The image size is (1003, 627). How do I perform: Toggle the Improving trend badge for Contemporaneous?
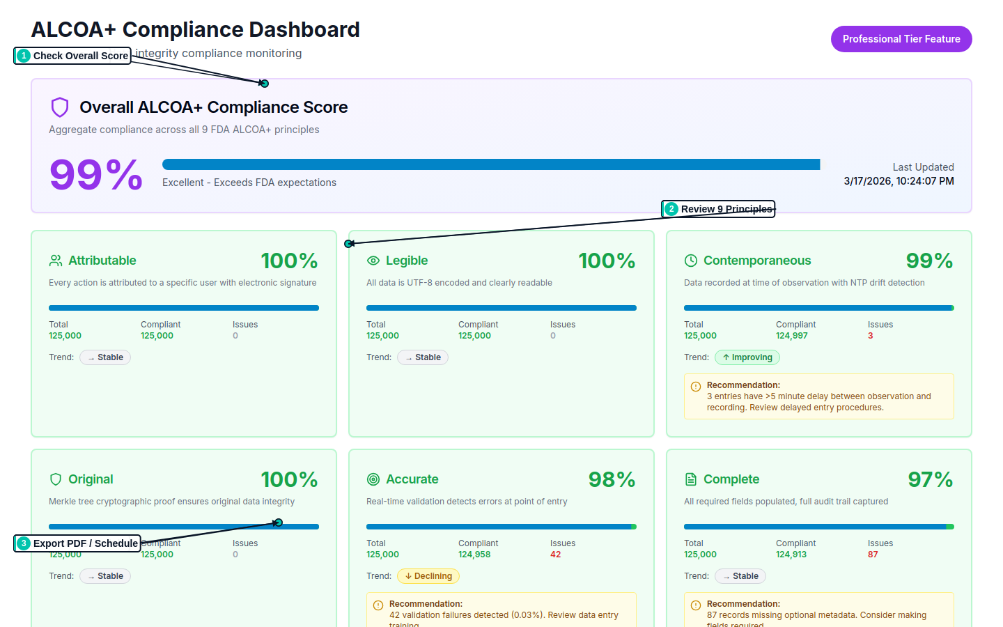[x=747, y=357]
